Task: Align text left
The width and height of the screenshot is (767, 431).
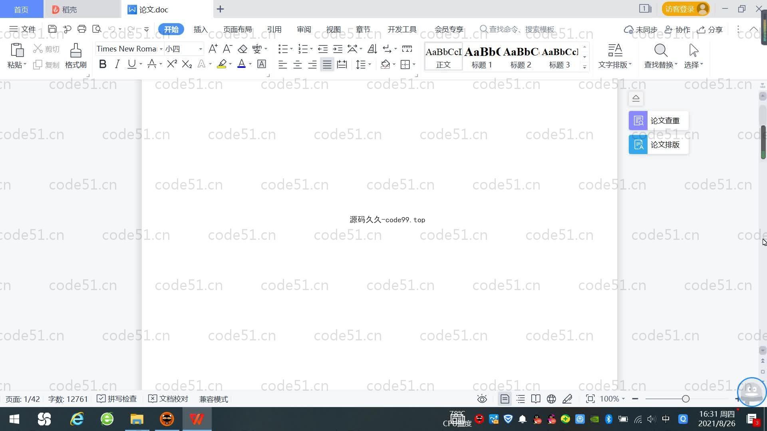Action: click(x=282, y=64)
